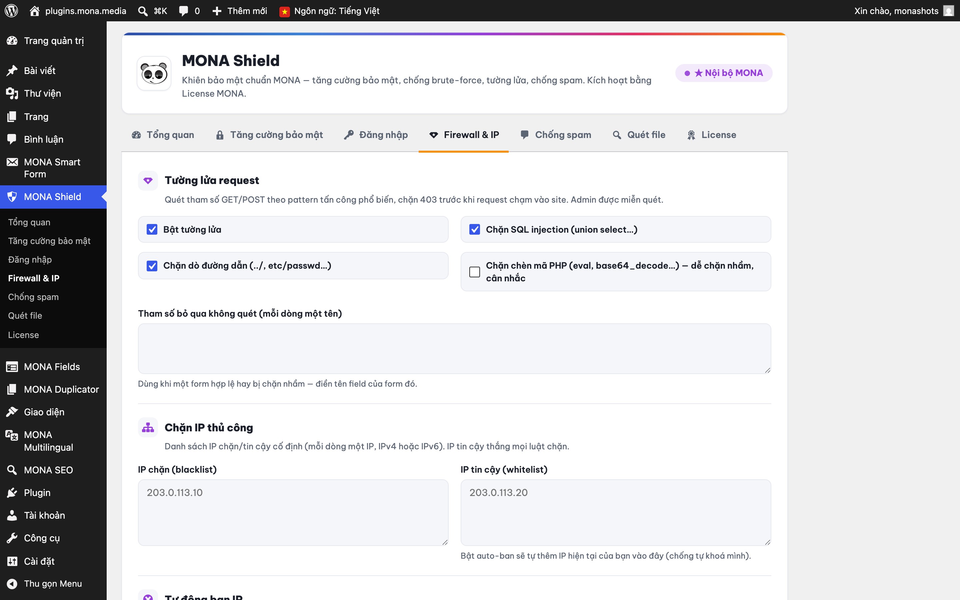Click the Trang quản trị dashboard icon
The height and width of the screenshot is (600, 960).
(12, 40)
